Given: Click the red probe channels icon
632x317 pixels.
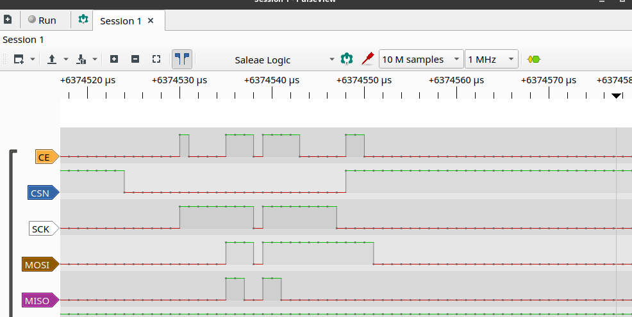Looking at the screenshot, I should click(x=367, y=60).
